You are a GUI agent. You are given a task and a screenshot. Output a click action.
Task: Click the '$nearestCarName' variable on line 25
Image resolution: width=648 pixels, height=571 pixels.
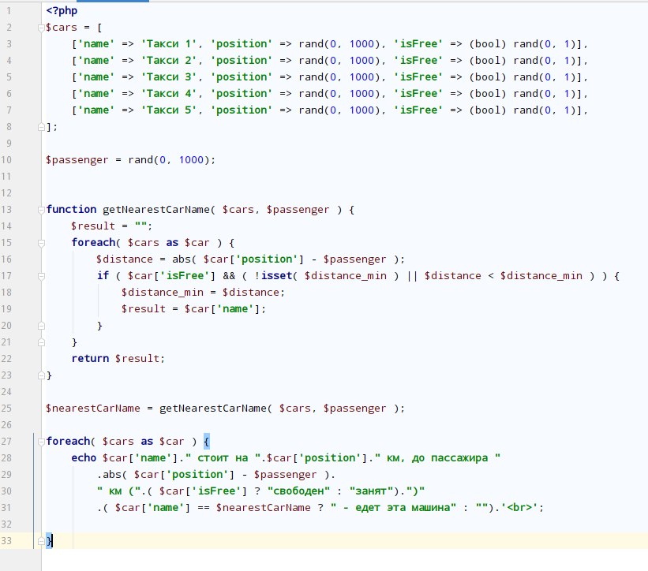click(x=93, y=409)
